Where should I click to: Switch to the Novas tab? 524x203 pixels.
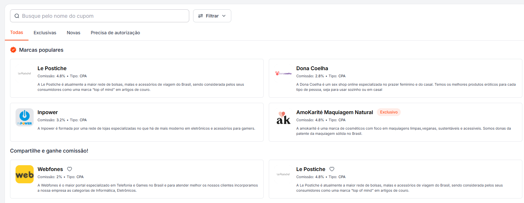point(73,33)
